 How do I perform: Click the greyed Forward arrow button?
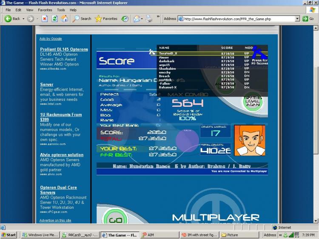pos(31,19)
